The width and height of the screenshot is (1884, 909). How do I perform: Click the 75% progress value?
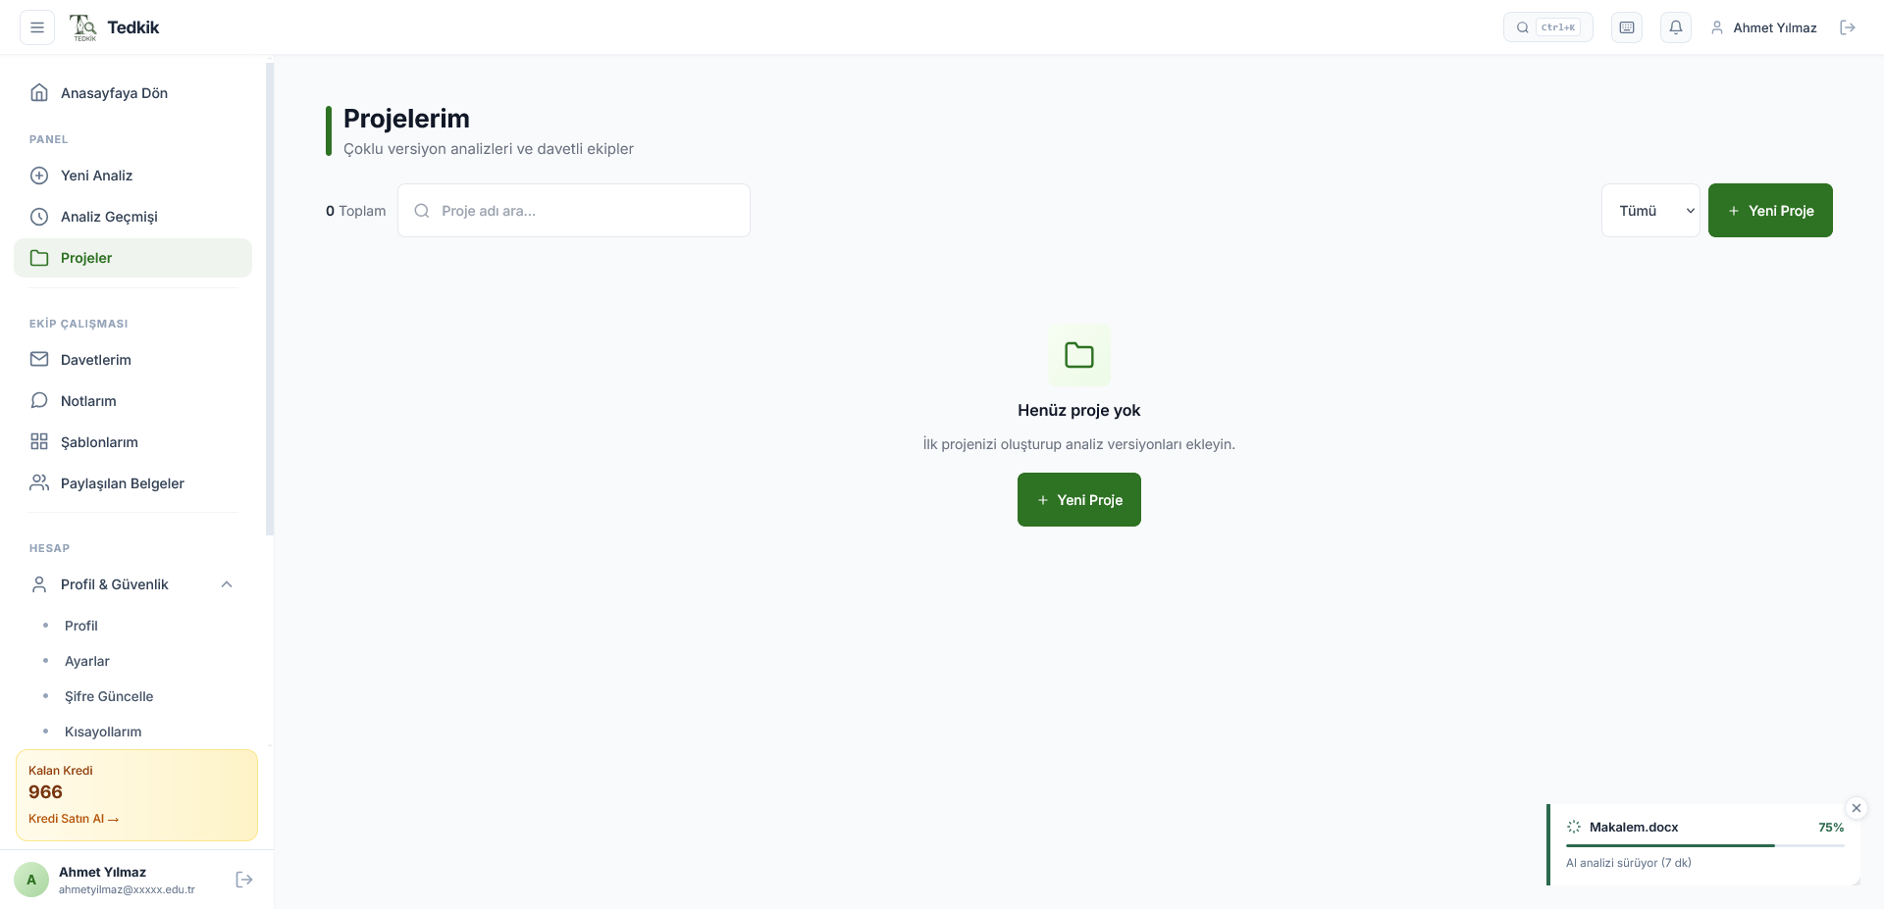click(x=1831, y=828)
